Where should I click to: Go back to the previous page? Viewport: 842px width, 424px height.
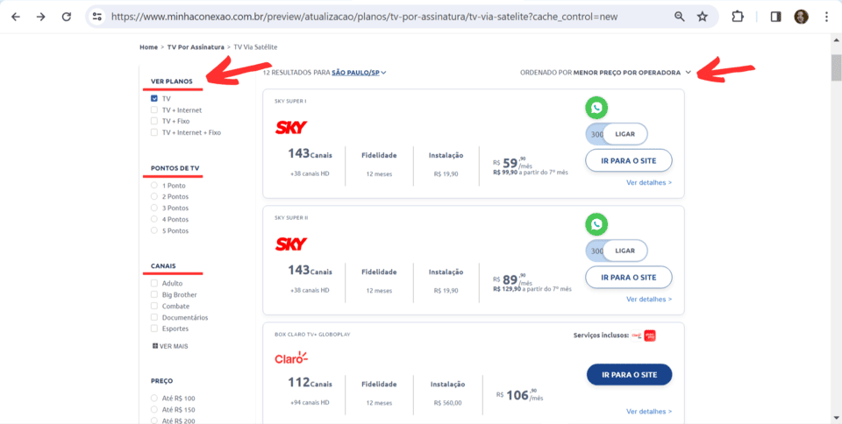[x=16, y=17]
